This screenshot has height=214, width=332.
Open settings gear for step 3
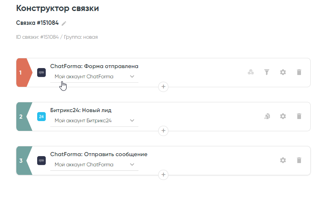pyautogui.click(x=283, y=160)
